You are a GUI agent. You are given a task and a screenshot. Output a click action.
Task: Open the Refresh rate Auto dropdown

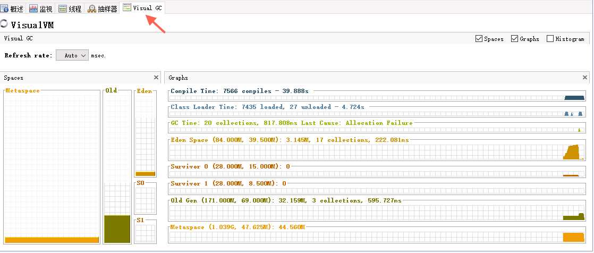(72, 55)
